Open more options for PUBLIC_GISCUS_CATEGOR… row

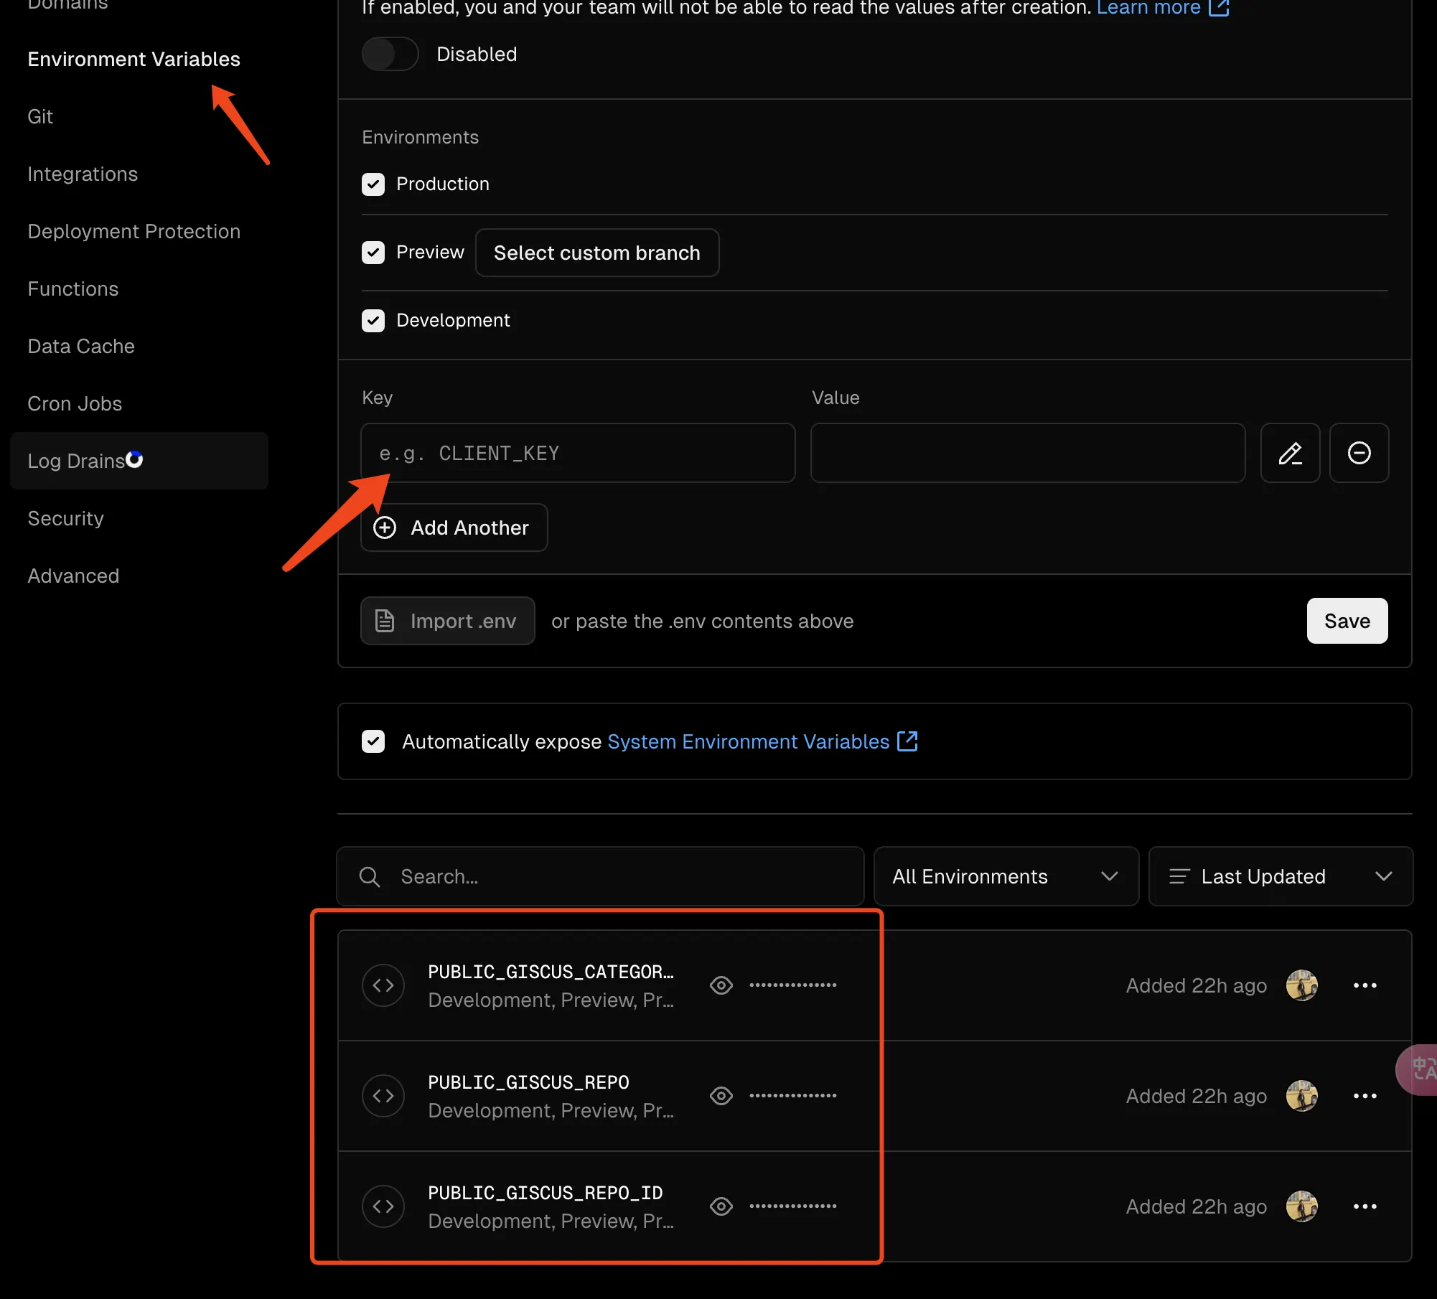(x=1365, y=985)
